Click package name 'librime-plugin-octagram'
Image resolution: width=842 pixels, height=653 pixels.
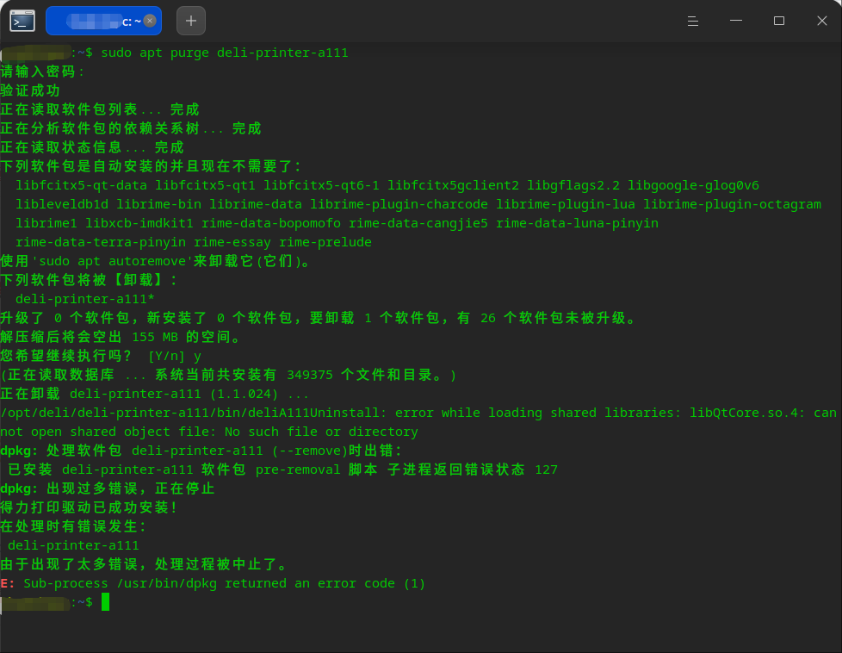[733, 204]
